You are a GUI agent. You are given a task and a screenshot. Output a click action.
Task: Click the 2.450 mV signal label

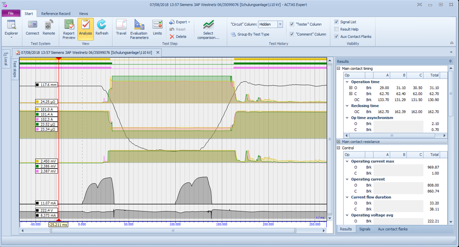pyautogui.click(x=47, y=161)
